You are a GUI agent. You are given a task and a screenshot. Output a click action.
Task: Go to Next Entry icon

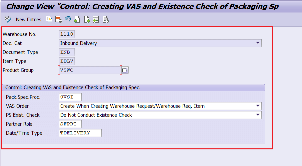click(87, 19)
